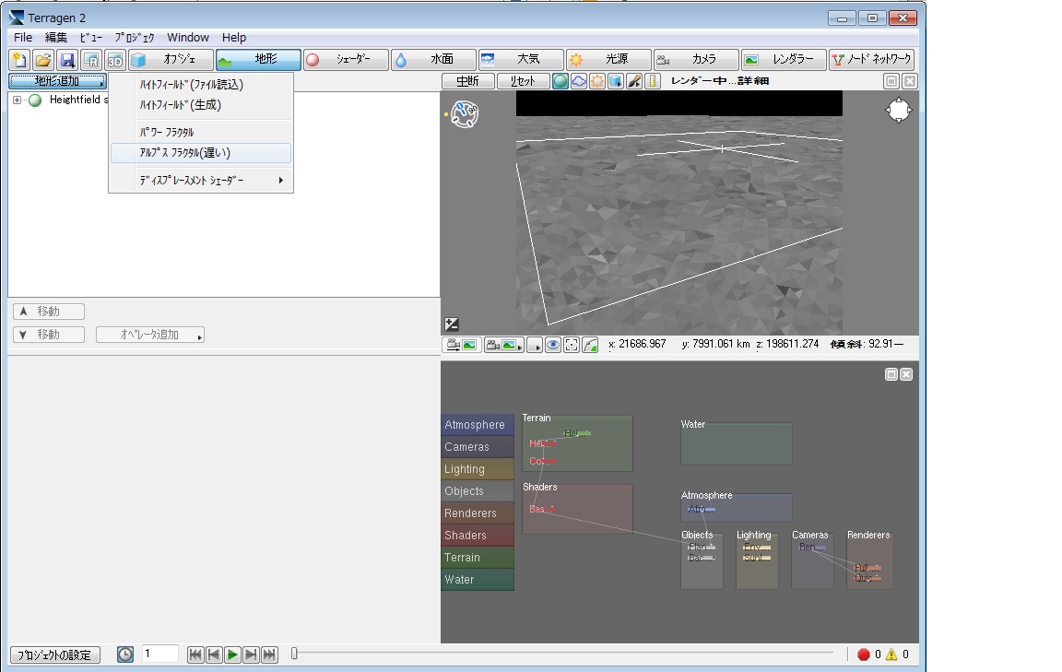Click the リセット button
Viewport: 1062px width, 672px height.
[523, 81]
